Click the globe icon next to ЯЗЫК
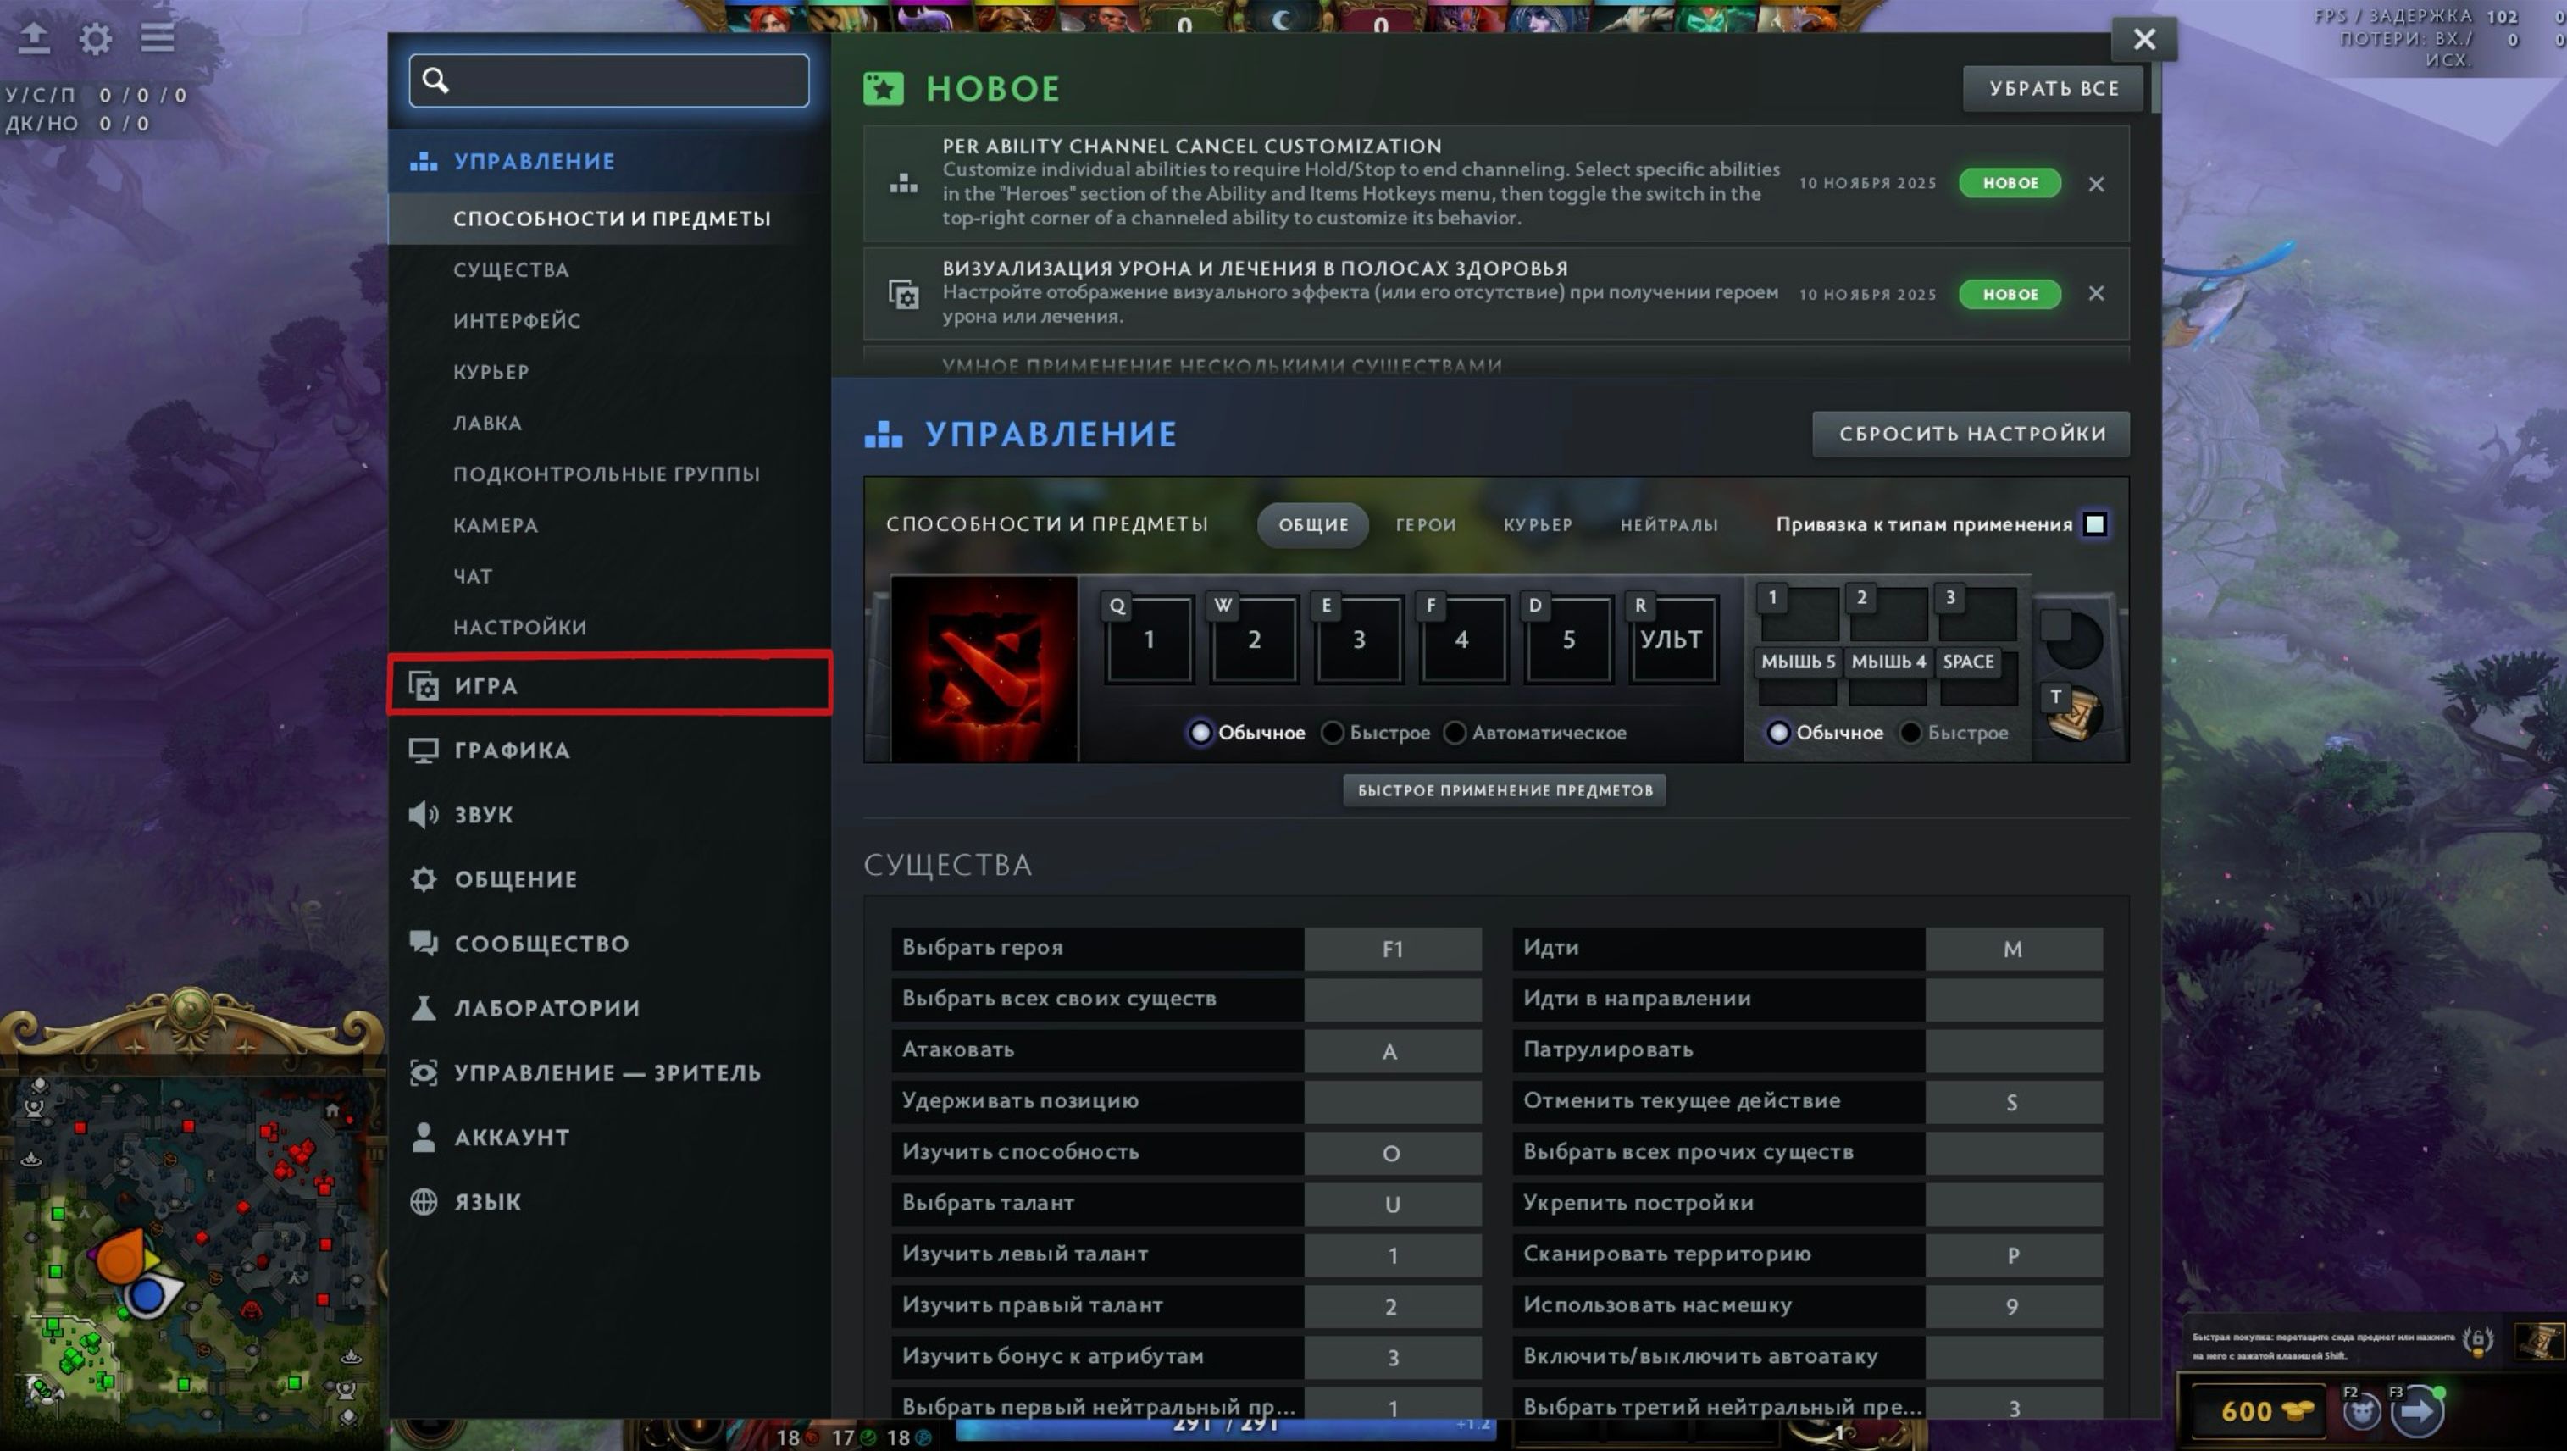 (425, 1201)
